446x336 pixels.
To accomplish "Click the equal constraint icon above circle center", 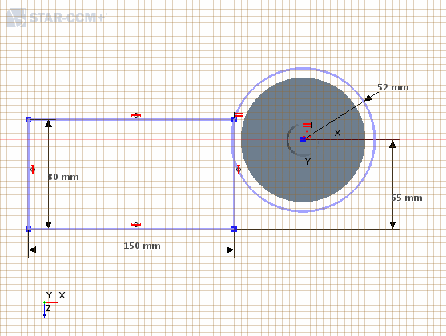I will pos(307,125).
